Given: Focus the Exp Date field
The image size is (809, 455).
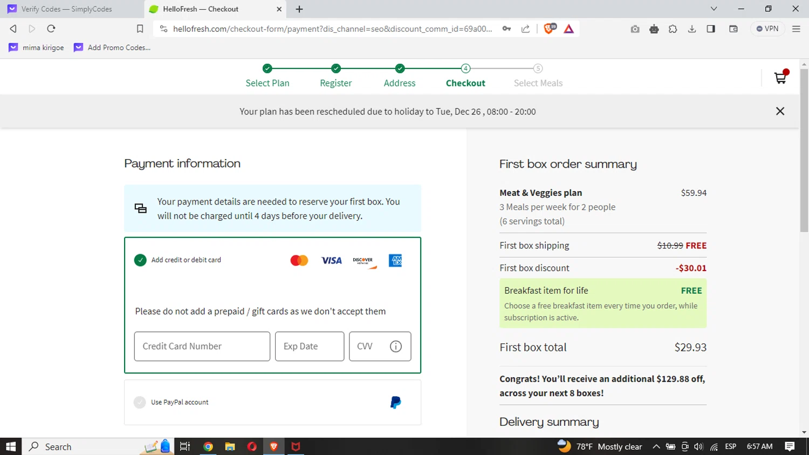Looking at the screenshot, I should 310,347.
